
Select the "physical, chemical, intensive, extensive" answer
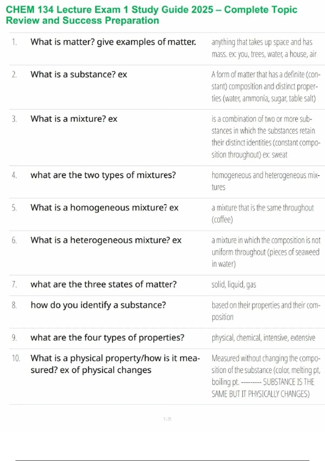(x=263, y=338)
